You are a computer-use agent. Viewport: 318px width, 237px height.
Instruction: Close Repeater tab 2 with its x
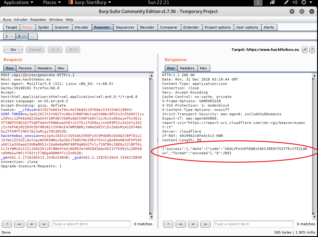coord(11,37)
